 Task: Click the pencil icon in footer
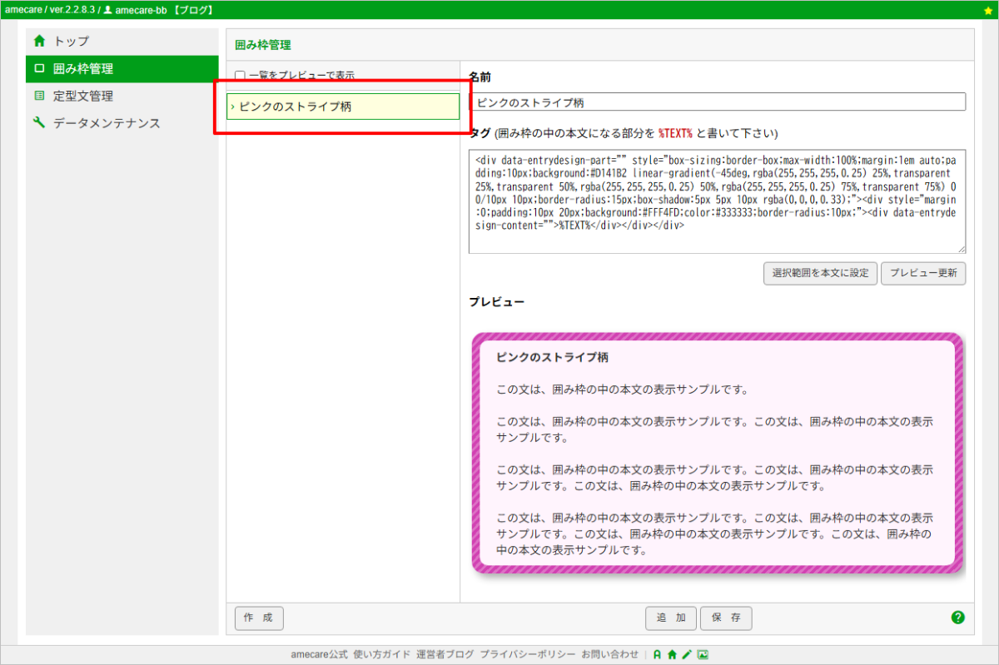click(x=687, y=655)
